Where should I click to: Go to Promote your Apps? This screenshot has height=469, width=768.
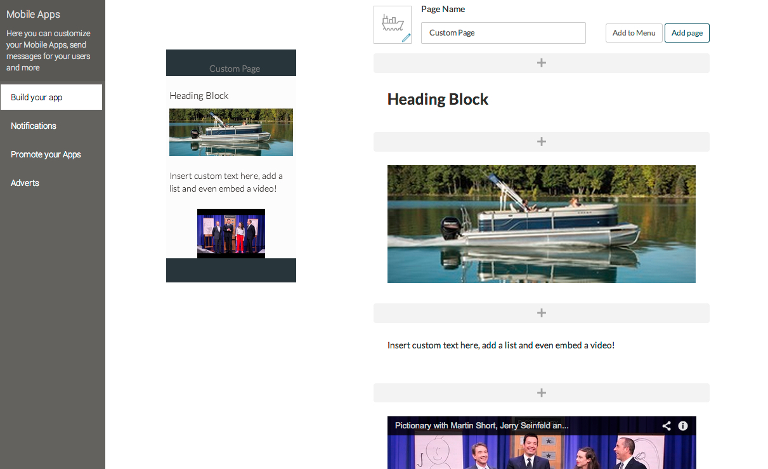pyautogui.click(x=46, y=154)
